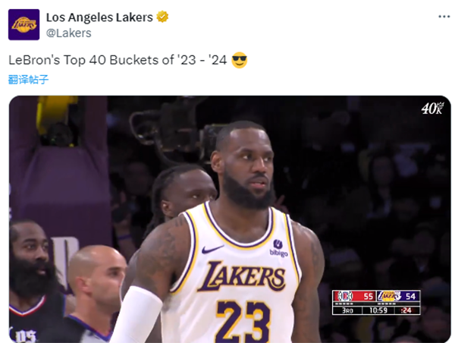Click the 3RD quarter indicator

[x=347, y=310]
